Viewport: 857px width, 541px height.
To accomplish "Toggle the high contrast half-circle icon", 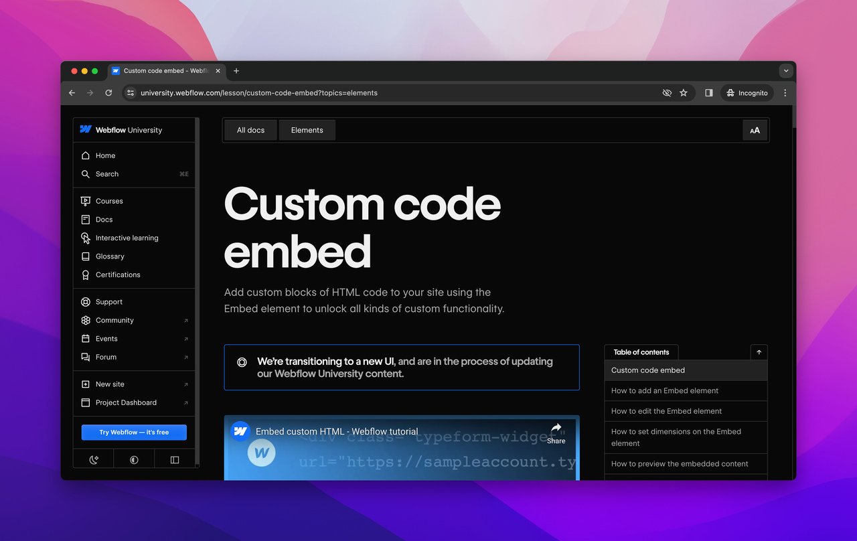I will (x=134, y=460).
